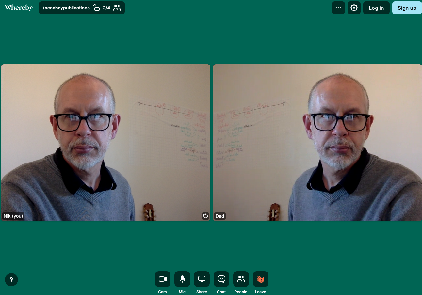Start screen sharing with Share
Screen dimensions: 422x295
click(x=202, y=279)
